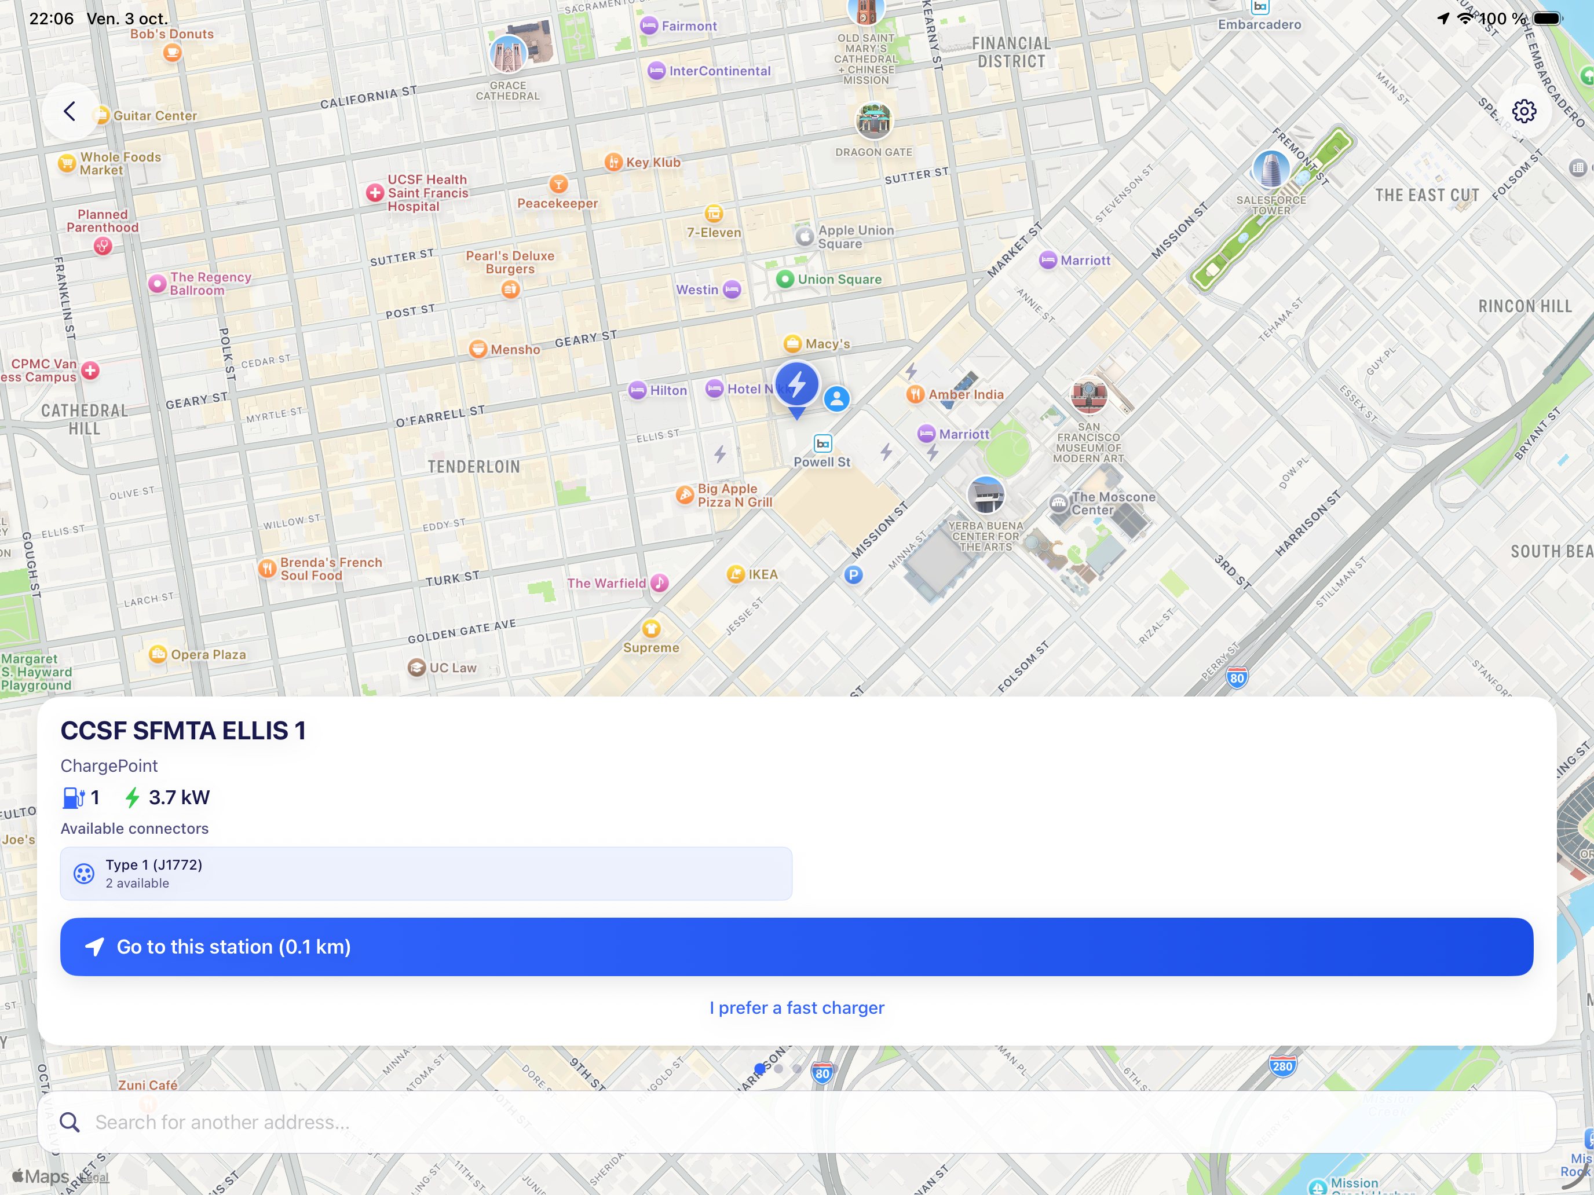Tap the Supreme store marker
This screenshot has width=1594, height=1195.
point(652,628)
